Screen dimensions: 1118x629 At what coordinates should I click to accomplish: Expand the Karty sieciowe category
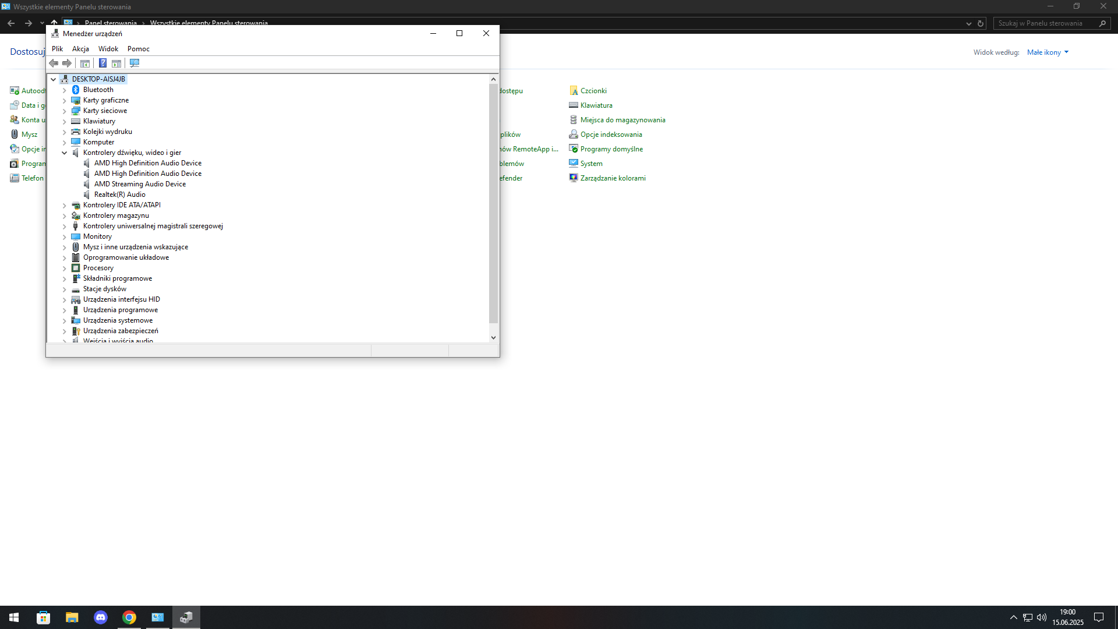tap(65, 111)
